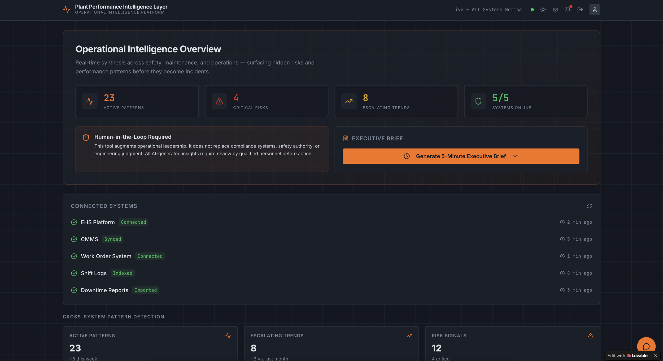
Task: Open Risk Signals detection card
Action: click(x=512, y=345)
